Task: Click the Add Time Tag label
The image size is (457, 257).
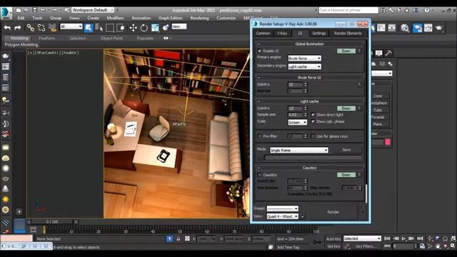Action: coord(288,247)
